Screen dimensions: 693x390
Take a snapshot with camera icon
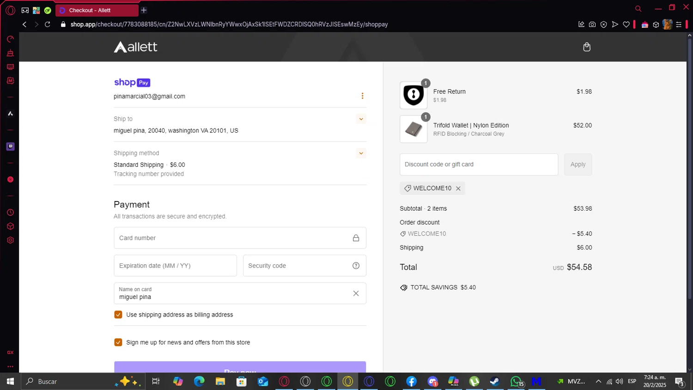[592, 24]
